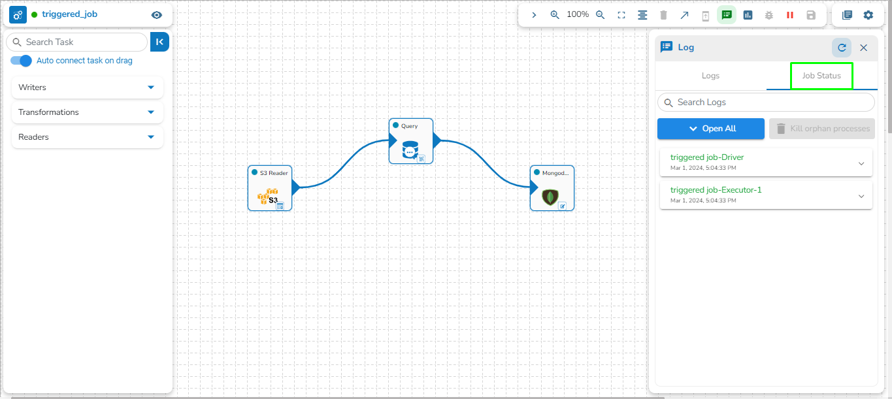The image size is (892, 399).
Task: Toggle Auto connect task on drag switch
Action: point(21,61)
